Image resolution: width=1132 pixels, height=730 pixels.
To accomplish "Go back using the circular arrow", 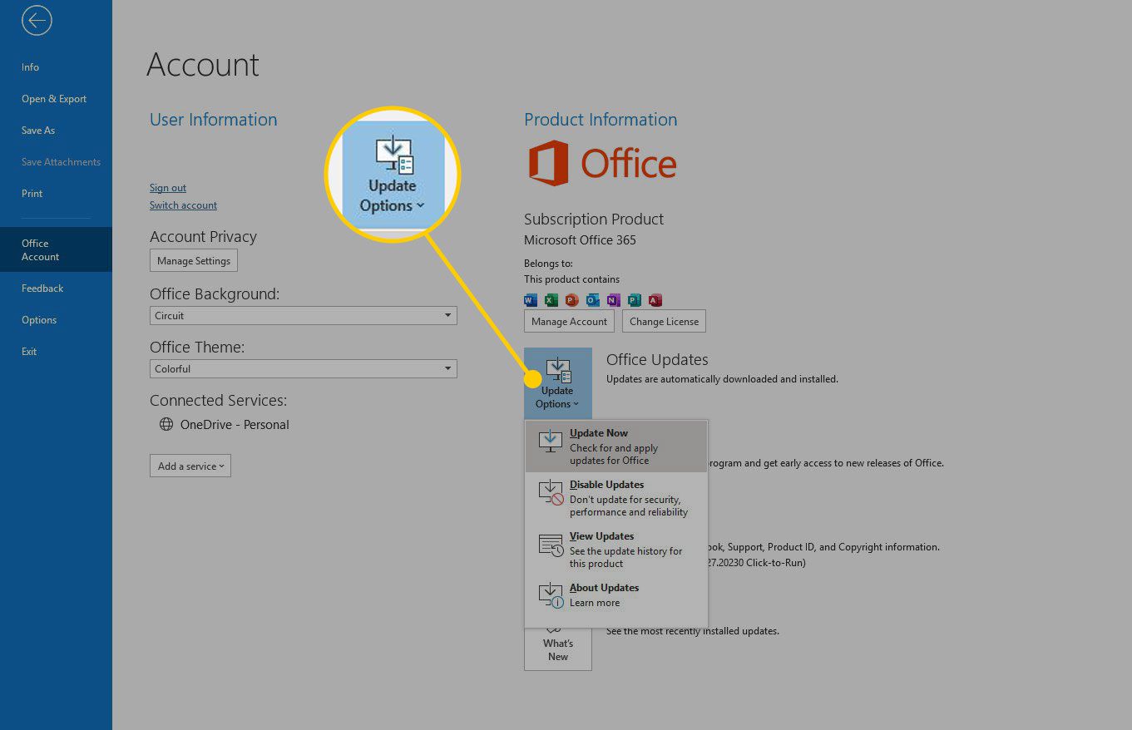I will 37,21.
